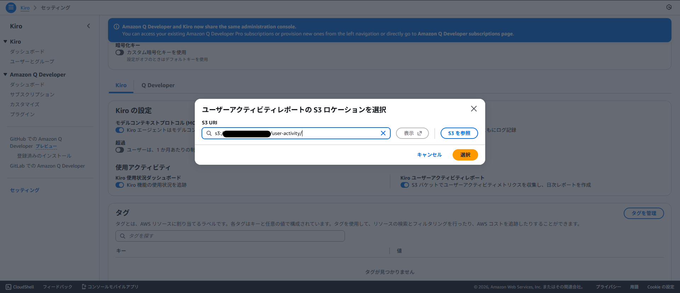The image size is (680, 293).
Task: Click the search magnifier in S3 URI field
Action: [x=209, y=133]
